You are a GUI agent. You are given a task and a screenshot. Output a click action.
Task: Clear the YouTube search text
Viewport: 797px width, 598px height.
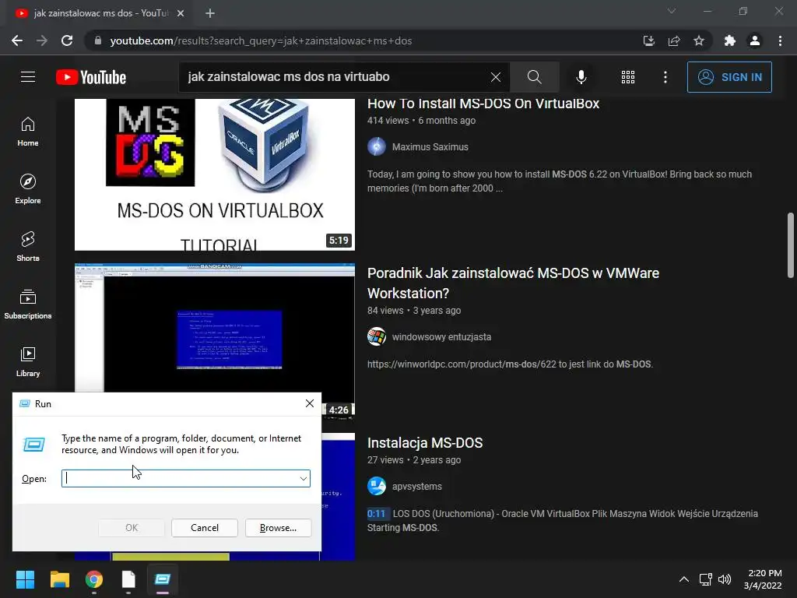click(x=496, y=77)
